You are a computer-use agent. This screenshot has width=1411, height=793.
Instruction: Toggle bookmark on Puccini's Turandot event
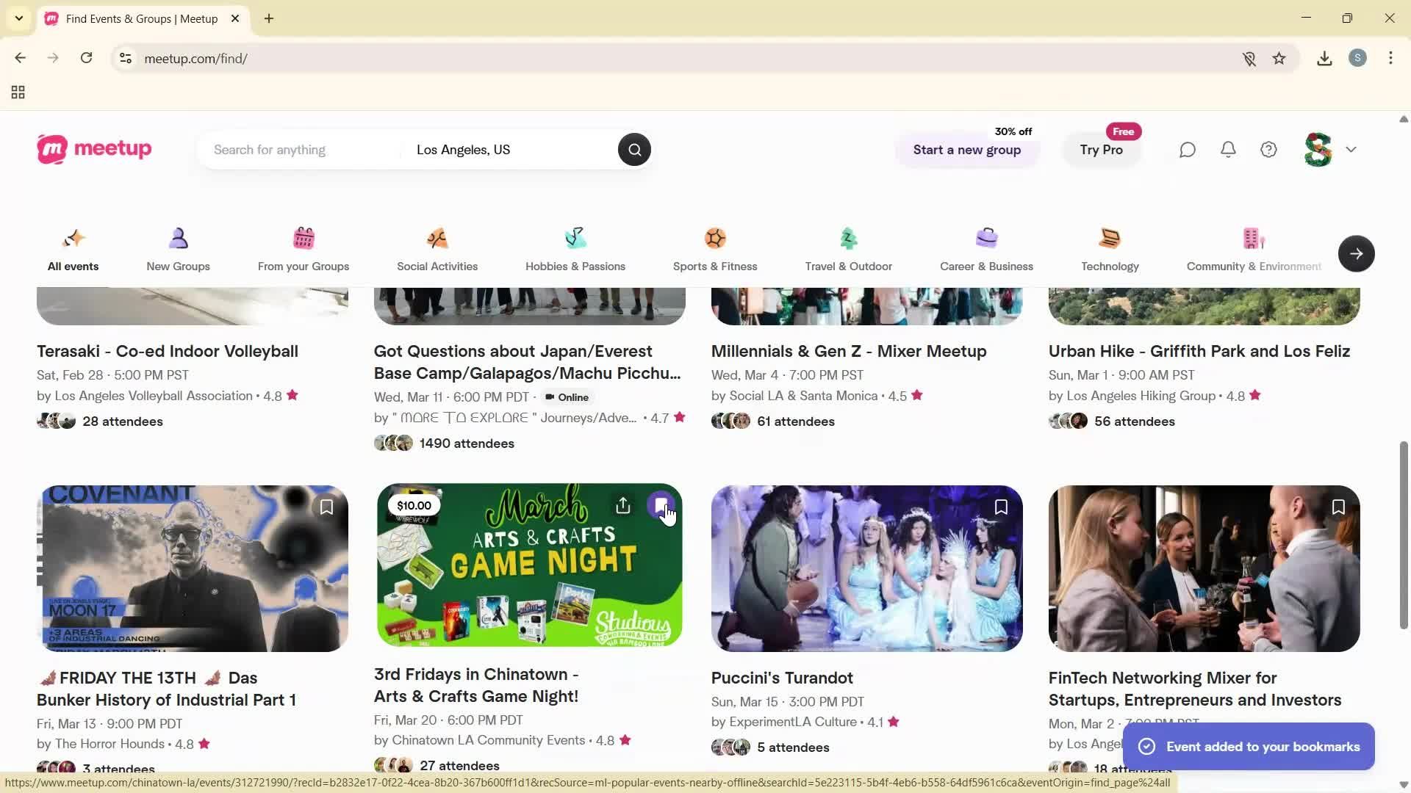(1001, 507)
